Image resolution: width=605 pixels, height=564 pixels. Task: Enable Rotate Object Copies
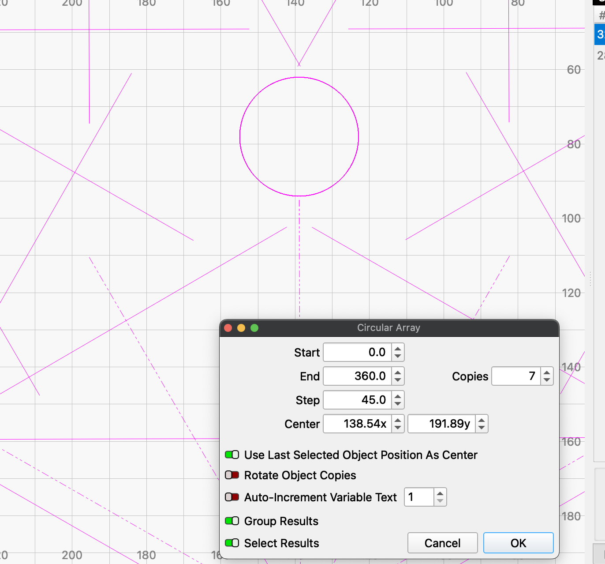pyautogui.click(x=232, y=475)
